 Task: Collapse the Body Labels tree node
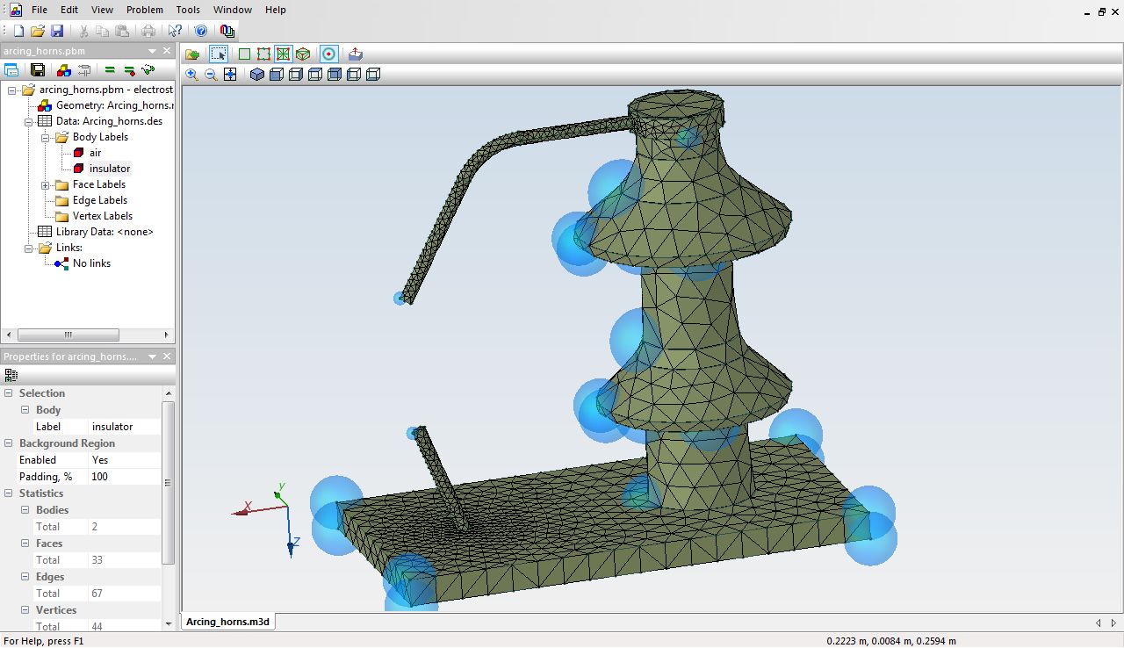point(46,137)
